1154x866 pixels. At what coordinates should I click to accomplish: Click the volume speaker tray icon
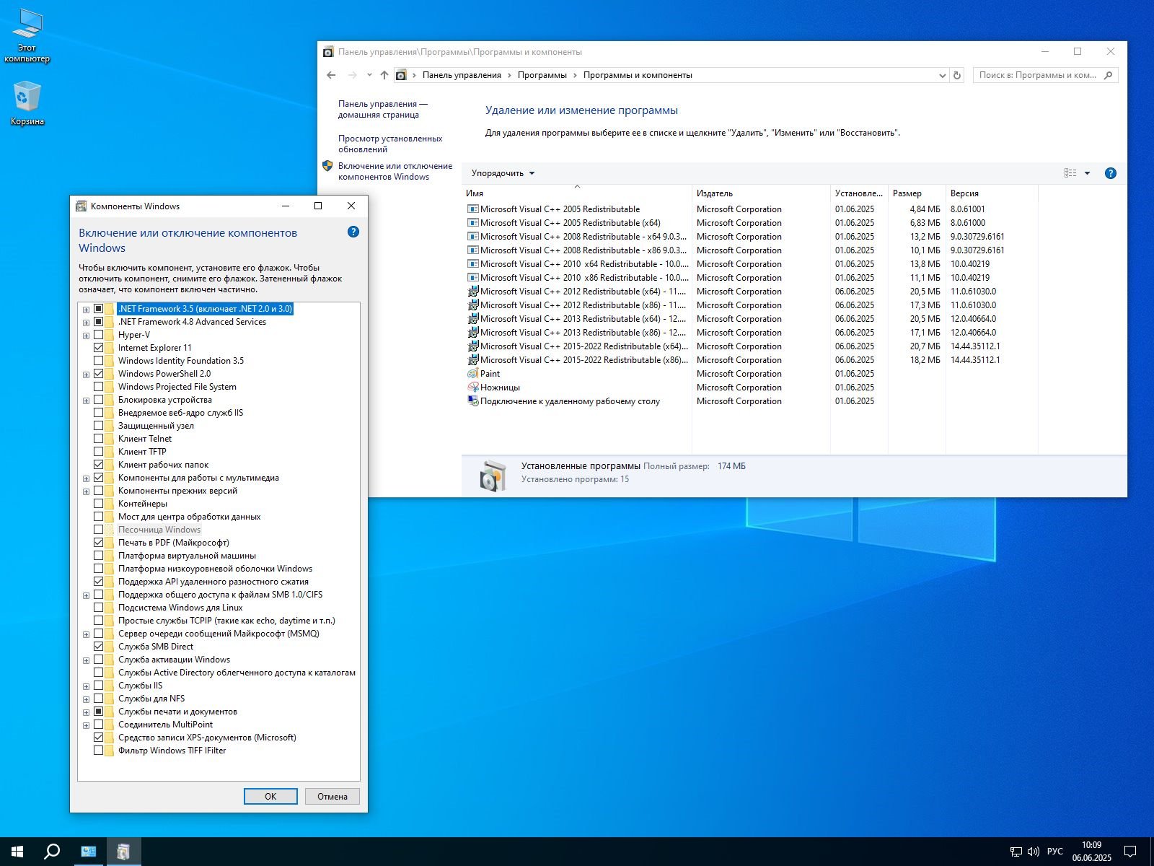click(x=1033, y=852)
